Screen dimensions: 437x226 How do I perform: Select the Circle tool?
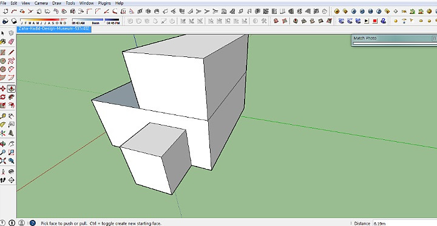(x=3, y=61)
